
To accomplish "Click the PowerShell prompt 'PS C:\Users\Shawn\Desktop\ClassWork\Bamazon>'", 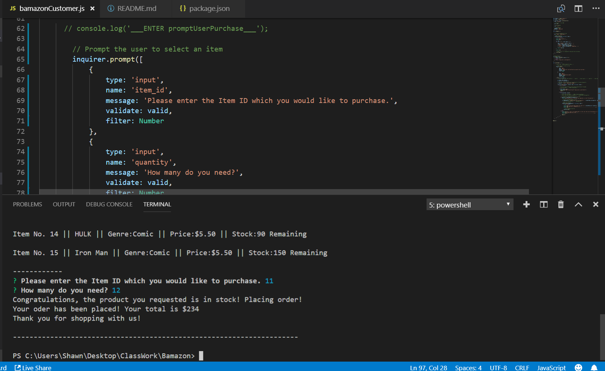I will click(x=104, y=356).
